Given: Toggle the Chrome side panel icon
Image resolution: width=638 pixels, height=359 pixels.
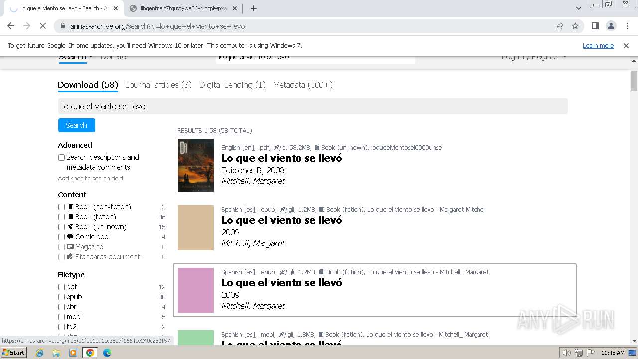Looking at the screenshot, I should point(595,26).
